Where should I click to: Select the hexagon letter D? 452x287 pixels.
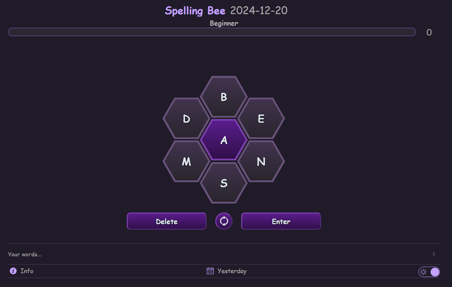point(187,118)
